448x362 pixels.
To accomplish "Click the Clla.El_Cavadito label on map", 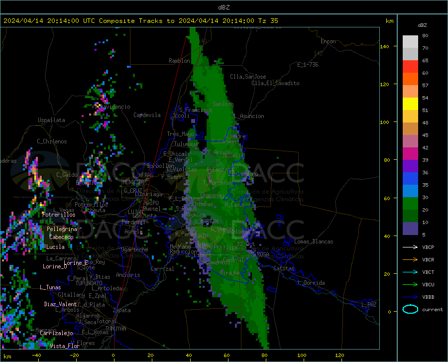I will coord(275,83).
